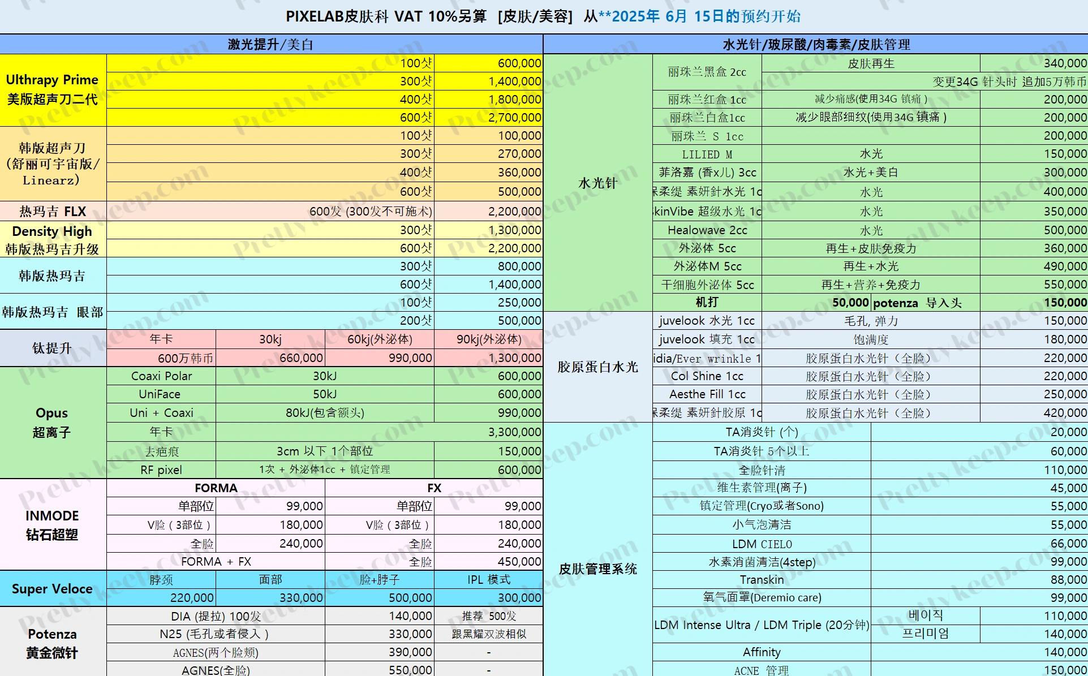The width and height of the screenshot is (1088, 676).
Task: Click the juvelook 填充 1cc cell
Action: [x=707, y=339]
